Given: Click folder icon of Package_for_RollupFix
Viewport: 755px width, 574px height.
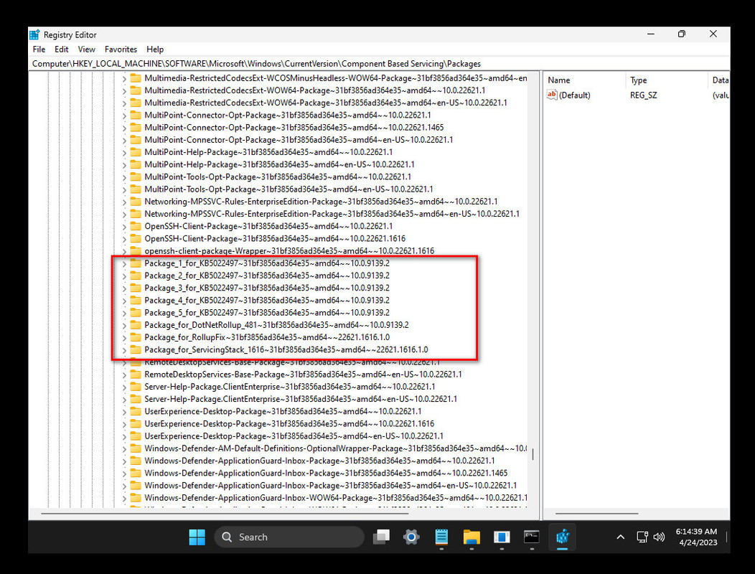Looking at the screenshot, I should tap(136, 337).
